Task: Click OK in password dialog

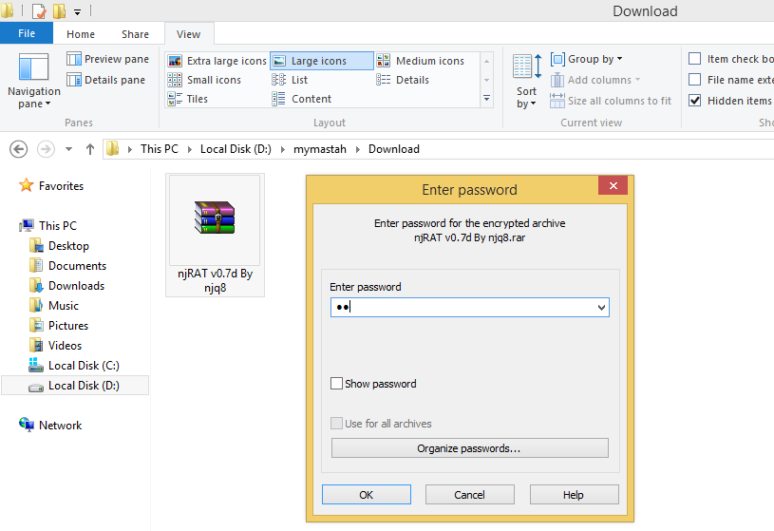Action: point(367,495)
